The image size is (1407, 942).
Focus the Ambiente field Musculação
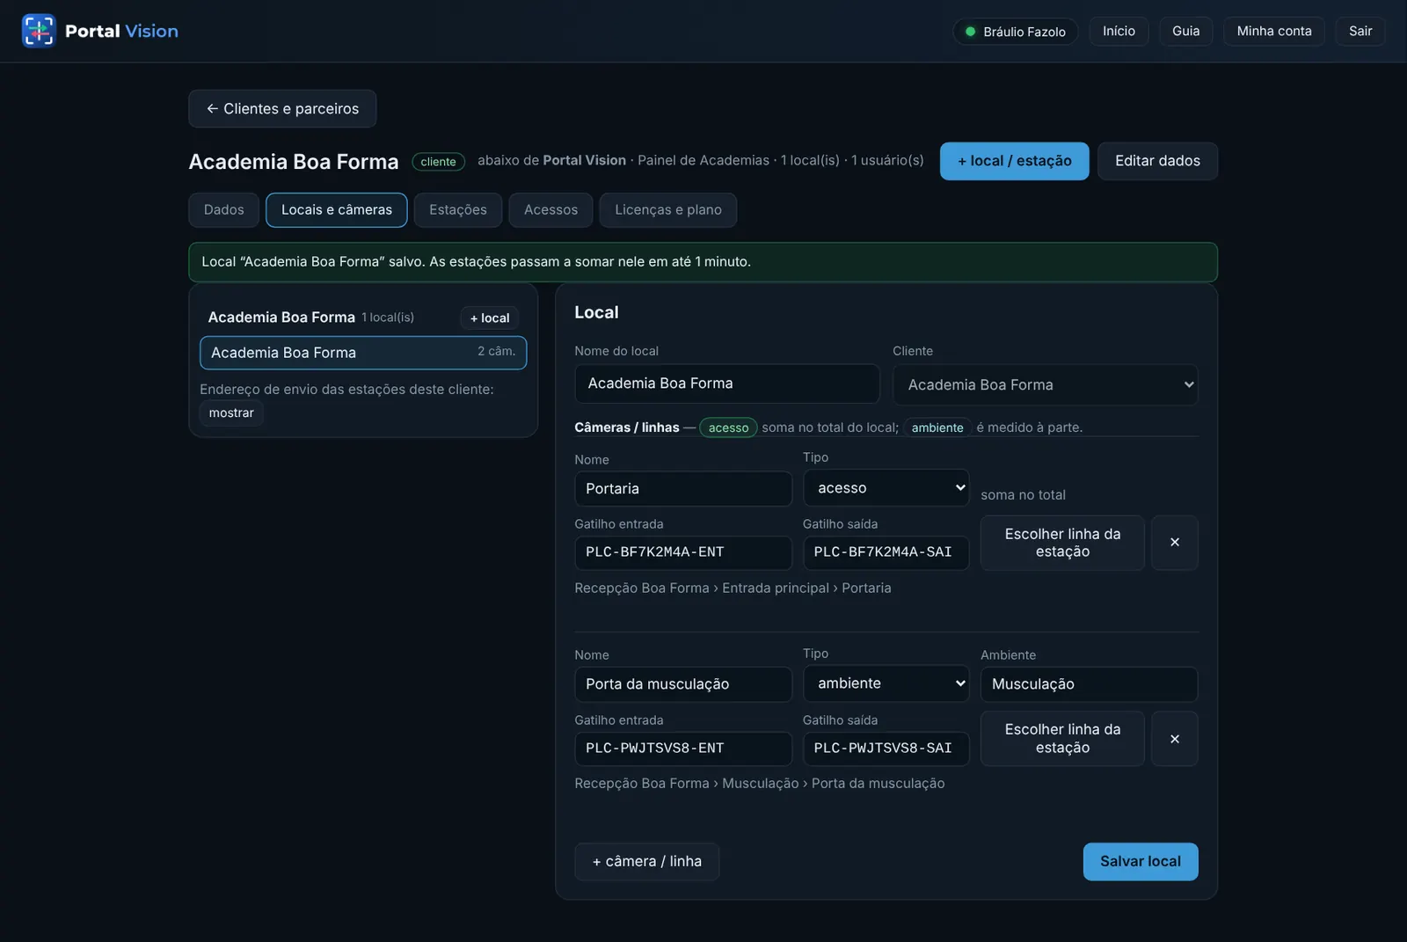[x=1089, y=684]
